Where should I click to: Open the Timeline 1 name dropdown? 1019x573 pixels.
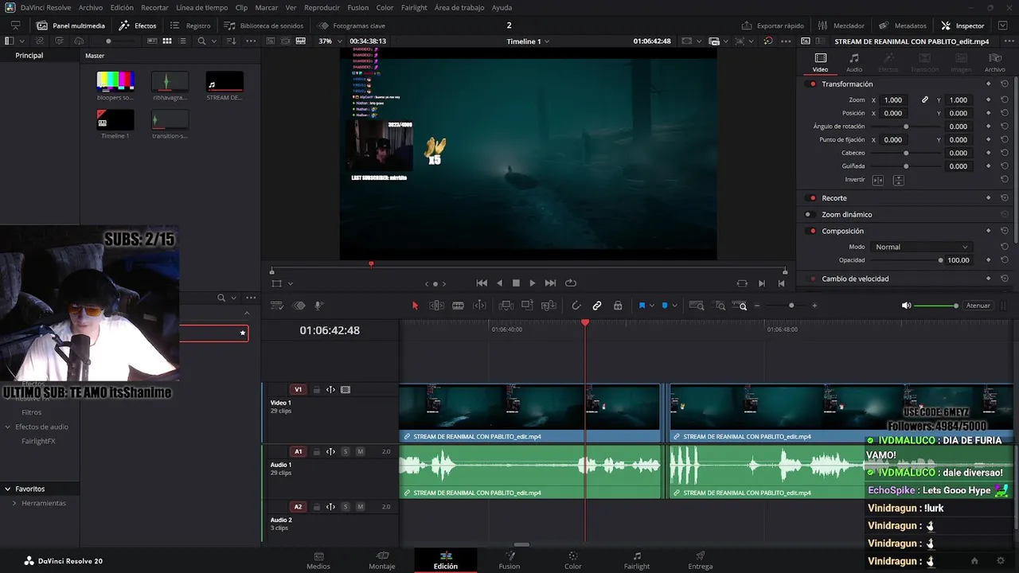tap(528, 41)
